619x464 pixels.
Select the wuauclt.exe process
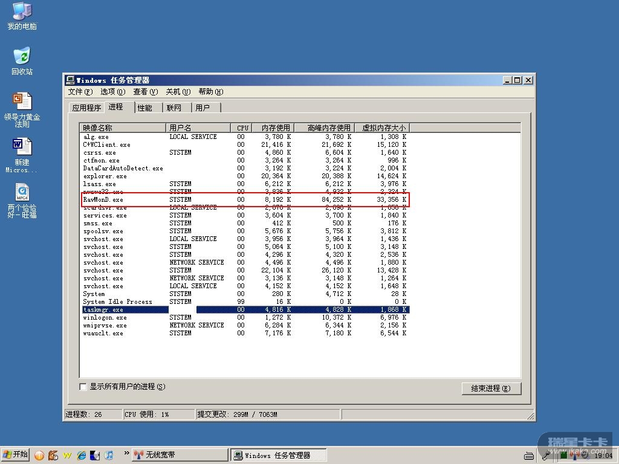click(245, 333)
